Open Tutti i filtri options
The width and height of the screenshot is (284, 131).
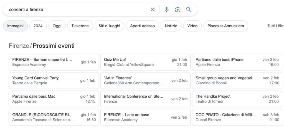[276, 26]
